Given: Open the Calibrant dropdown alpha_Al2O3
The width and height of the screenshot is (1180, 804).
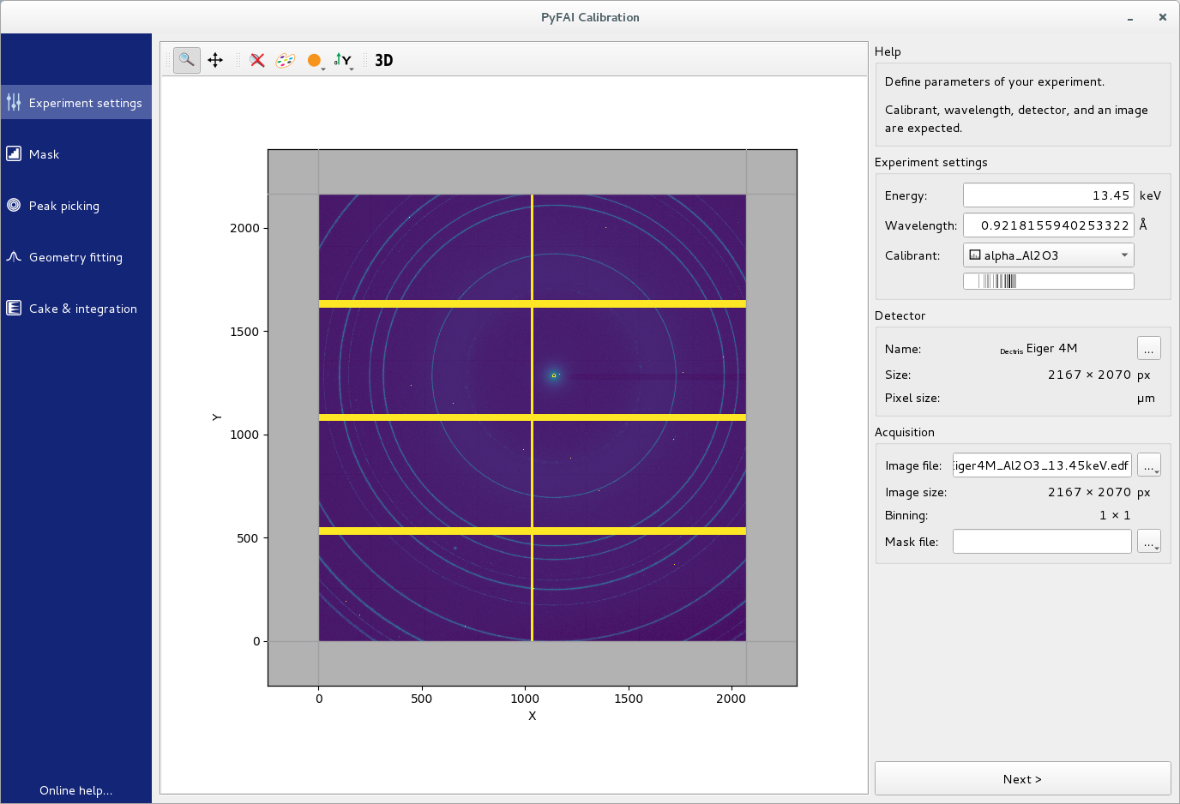Looking at the screenshot, I should tap(1048, 255).
